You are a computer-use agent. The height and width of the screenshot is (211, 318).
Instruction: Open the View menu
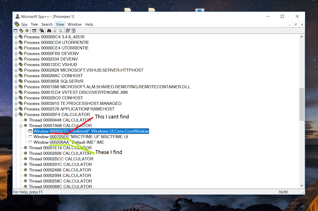point(60,24)
